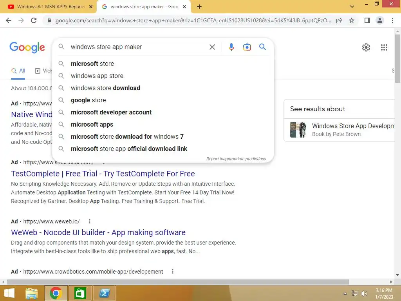The width and height of the screenshot is (401, 301).
Task: Click the Chrome taskbar icon
Action: [x=56, y=293]
